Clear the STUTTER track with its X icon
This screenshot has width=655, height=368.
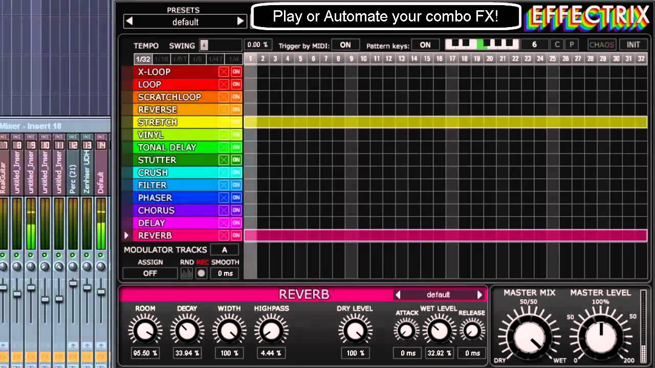[x=224, y=160]
